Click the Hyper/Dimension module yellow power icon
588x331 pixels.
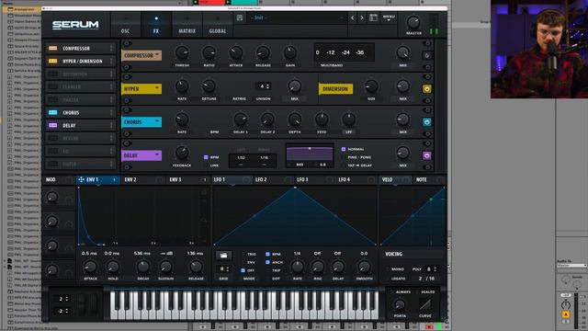tap(426, 89)
